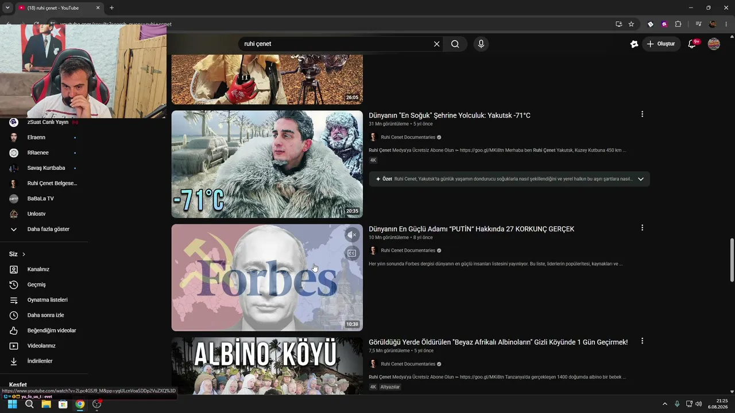Expand the Özet summary chevron
The height and width of the screenshot is (413, 735).
tap(641, 179)
